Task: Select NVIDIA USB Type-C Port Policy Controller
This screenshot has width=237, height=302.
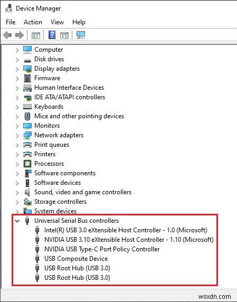Action: [x=102, y=249]
